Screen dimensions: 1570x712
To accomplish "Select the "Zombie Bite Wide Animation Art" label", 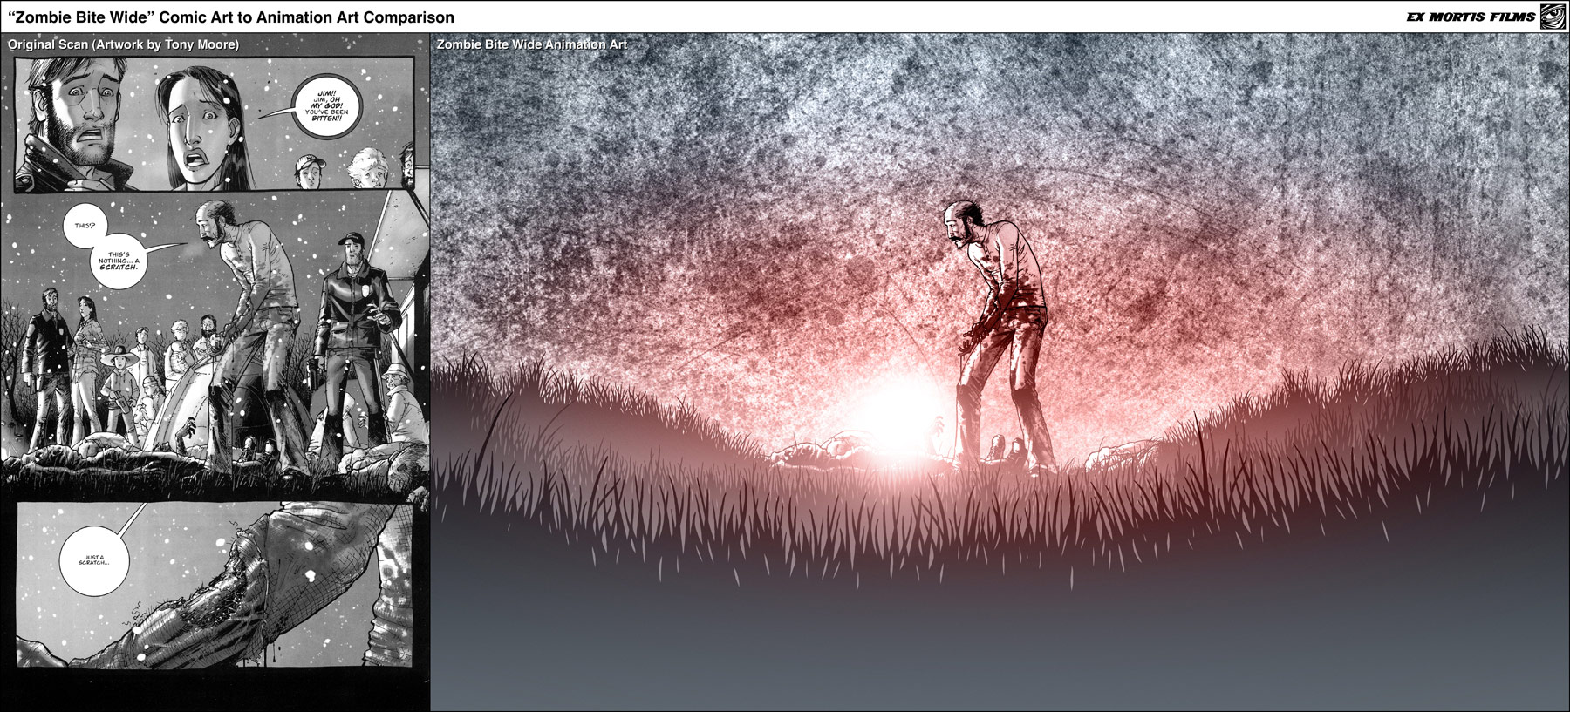I will click(531, 44).
